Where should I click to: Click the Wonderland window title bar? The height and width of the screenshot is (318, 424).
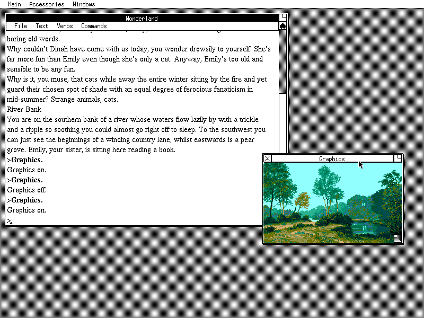click(x=142, y=18)
